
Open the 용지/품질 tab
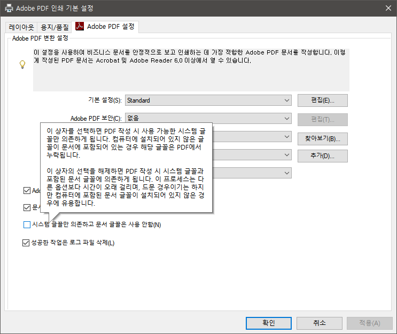[x=55, y=27]
